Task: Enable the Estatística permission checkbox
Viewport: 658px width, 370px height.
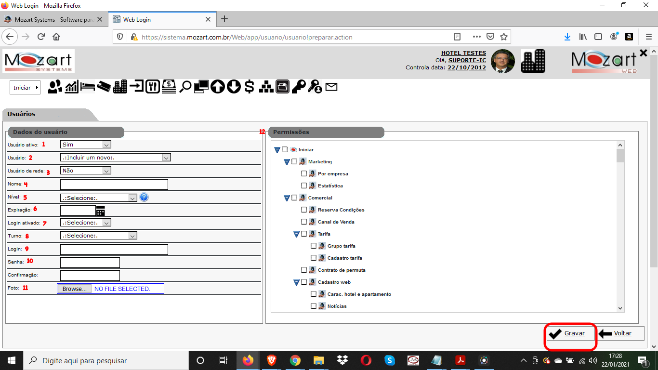Action: pyautogui.click(x=304, y=185)
